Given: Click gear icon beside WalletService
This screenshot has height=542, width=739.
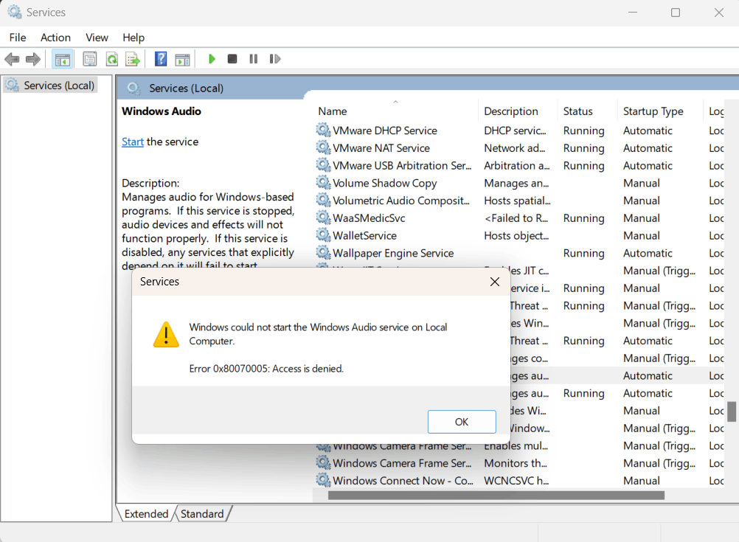Looking at the screenshot, I should [x=323, y=234].
